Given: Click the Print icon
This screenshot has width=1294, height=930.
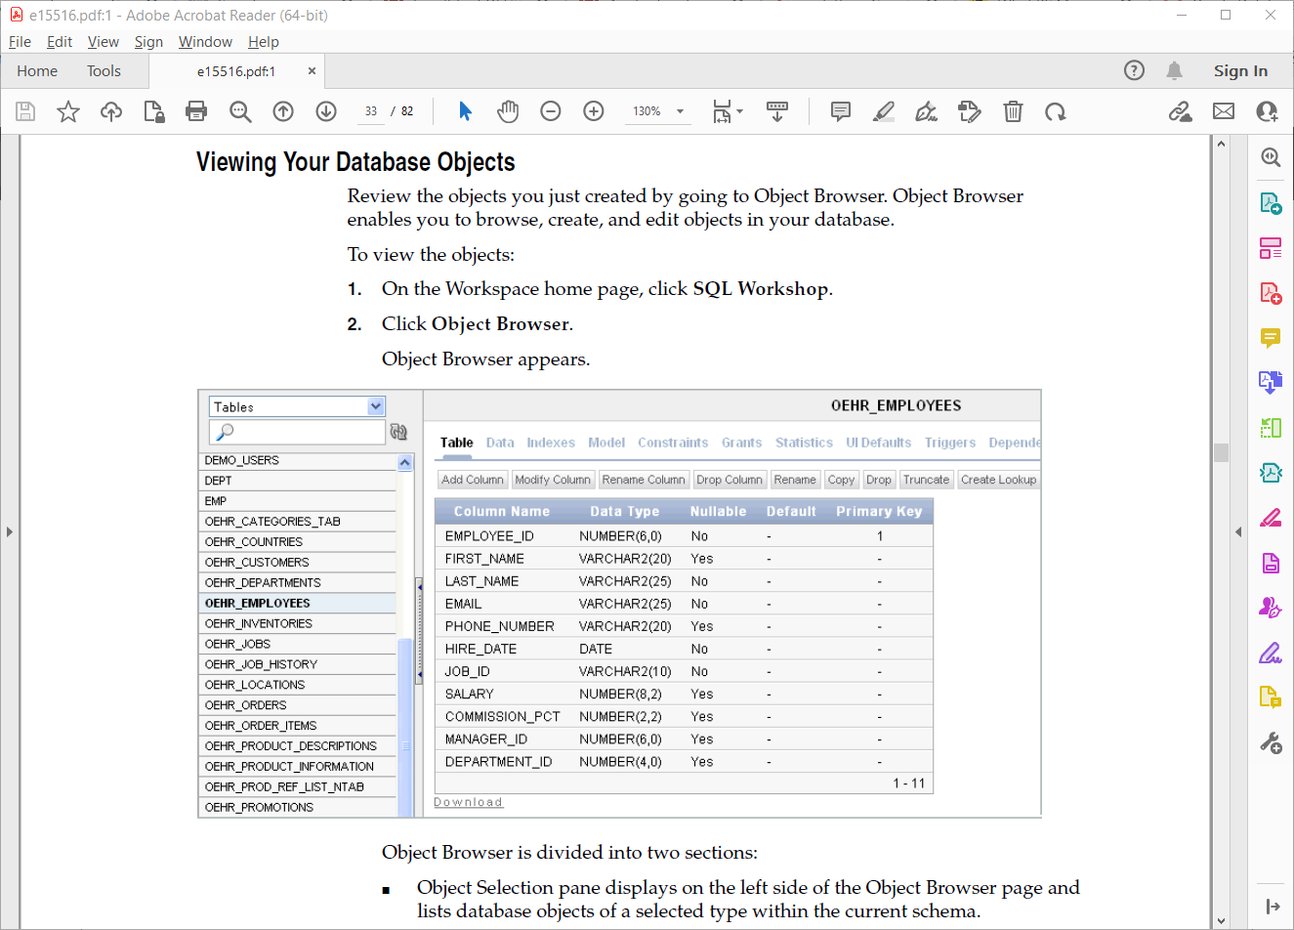Looking at the screenshot, I should tap(196, 111).
